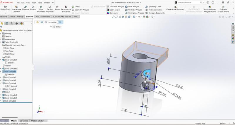Expand the Solid Bodies(1) folder
Screen dimensions: 235x125
[x=1, y=42]
